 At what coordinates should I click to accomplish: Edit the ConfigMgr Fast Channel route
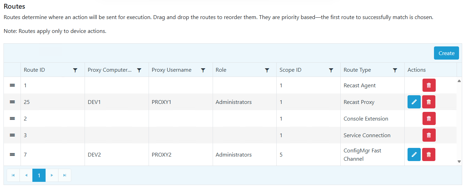(414, 154)
